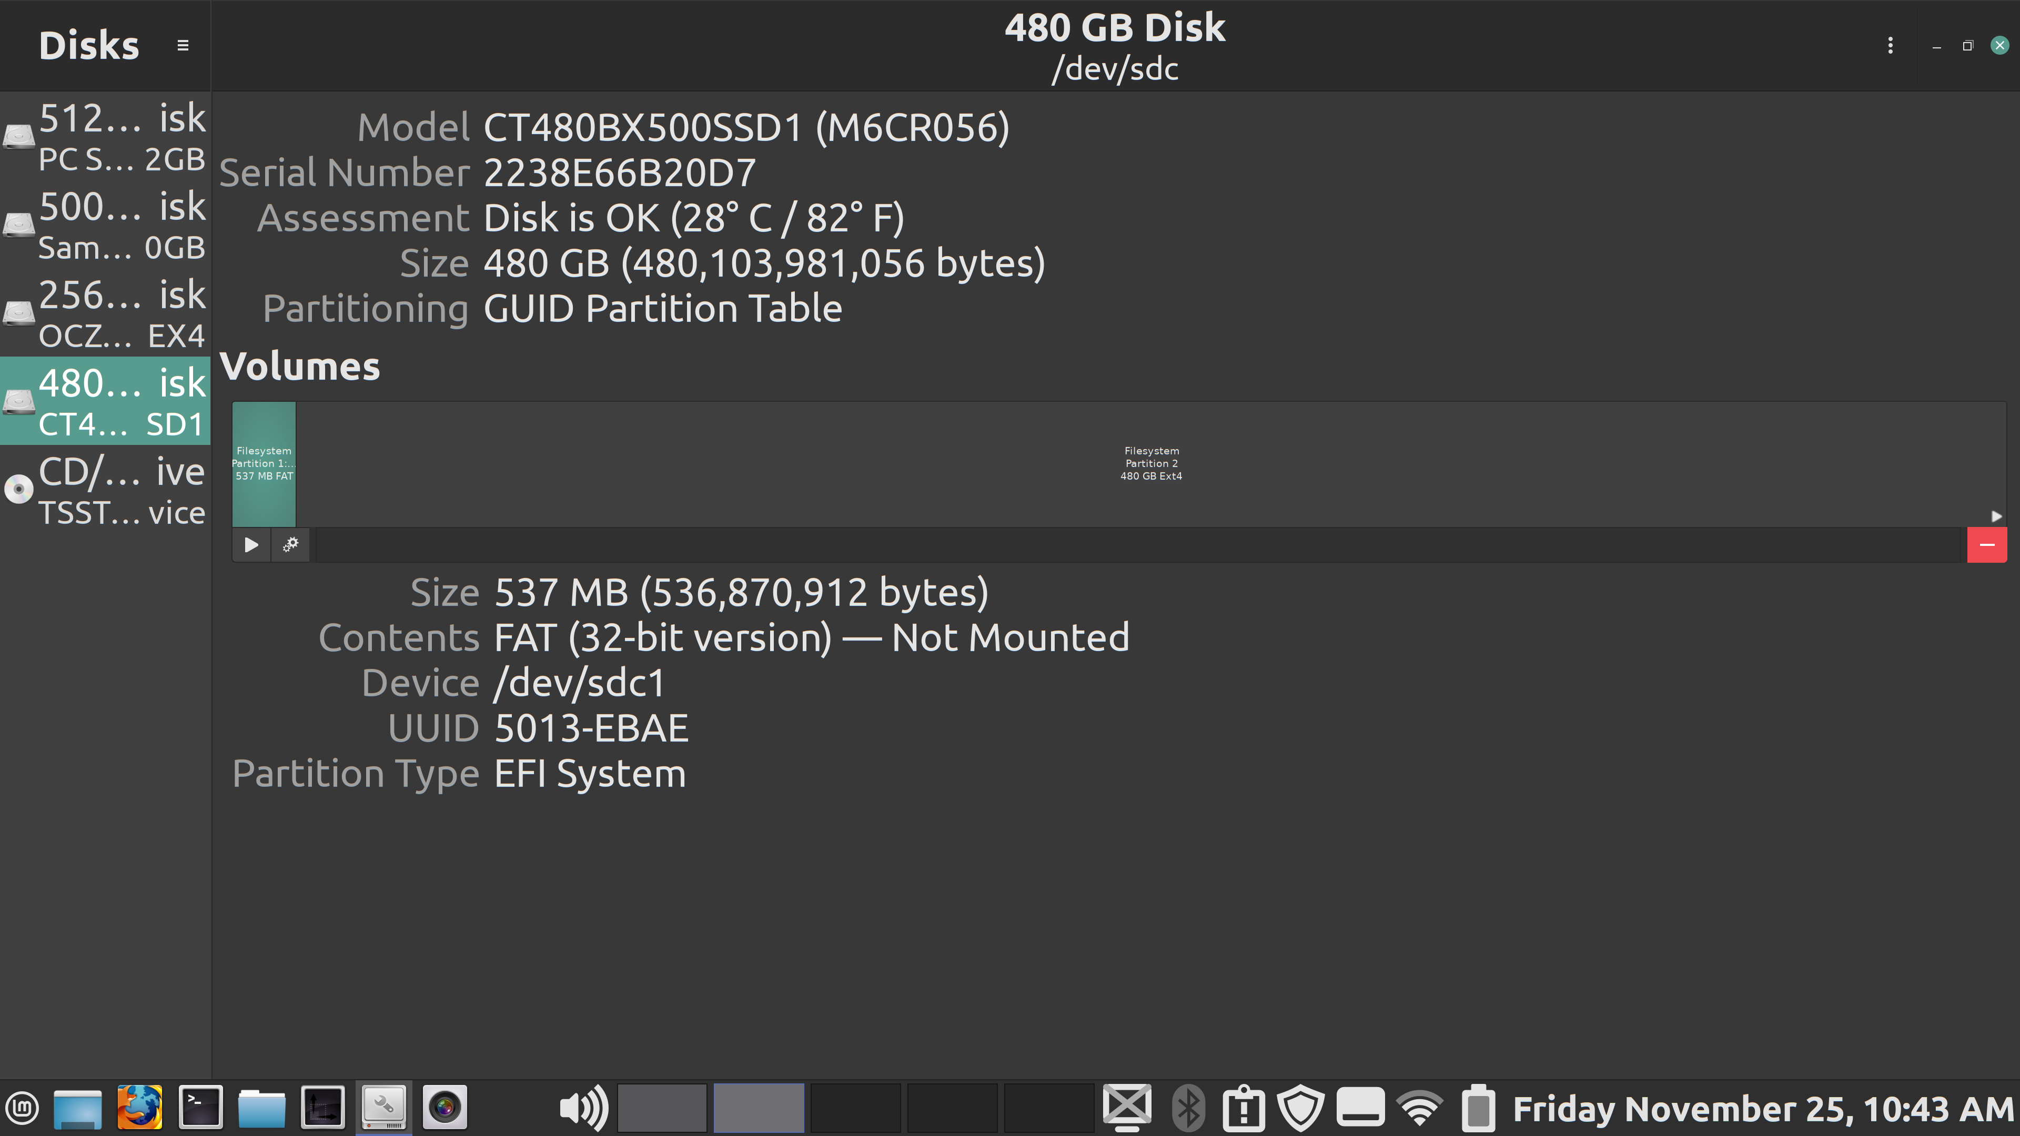Close the Disks window
The width and height of the screenshot is (2020, 1136).
(x=1999, y=45)
